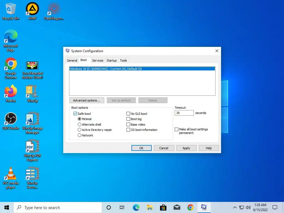Switch to the Tools tab

[x=123, y=60]
